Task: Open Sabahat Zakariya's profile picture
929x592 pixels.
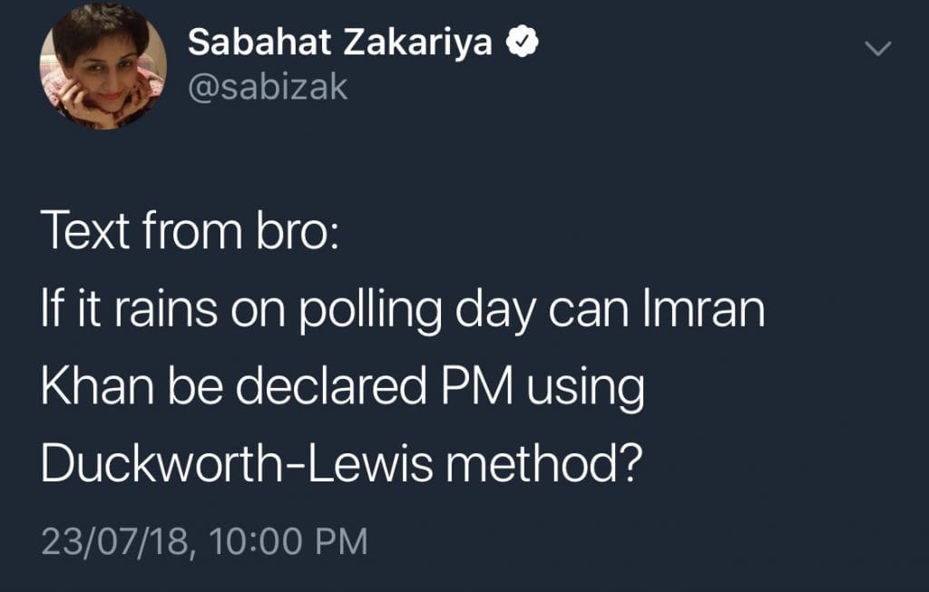Action: pyautogui.click(x=103, y=73)
